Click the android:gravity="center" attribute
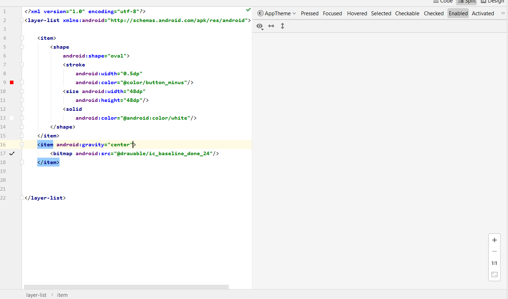The image size is (508, 299). tap(95, 145)
